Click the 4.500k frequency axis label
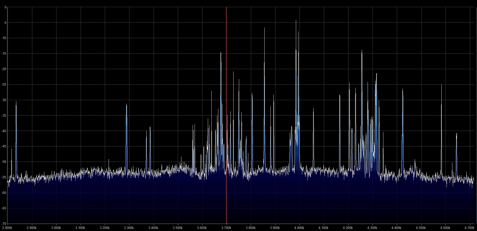The height and width of the screenshot is (231, 477). tap(421, 228)
